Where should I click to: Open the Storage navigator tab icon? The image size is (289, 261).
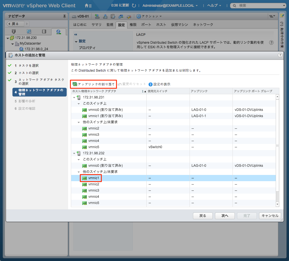tap(44, 32)
